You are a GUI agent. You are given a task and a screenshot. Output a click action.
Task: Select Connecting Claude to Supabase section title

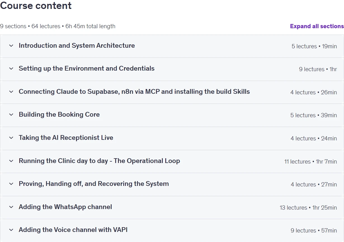coord(134,92)
